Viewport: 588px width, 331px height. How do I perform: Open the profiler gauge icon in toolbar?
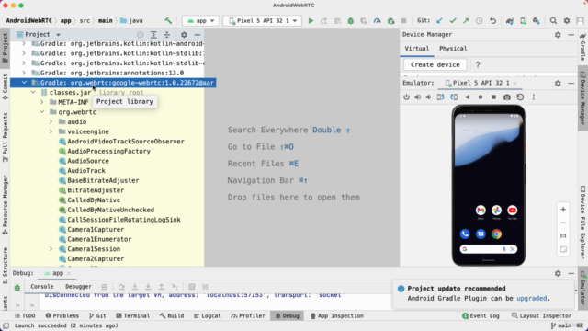coord(378,20)
